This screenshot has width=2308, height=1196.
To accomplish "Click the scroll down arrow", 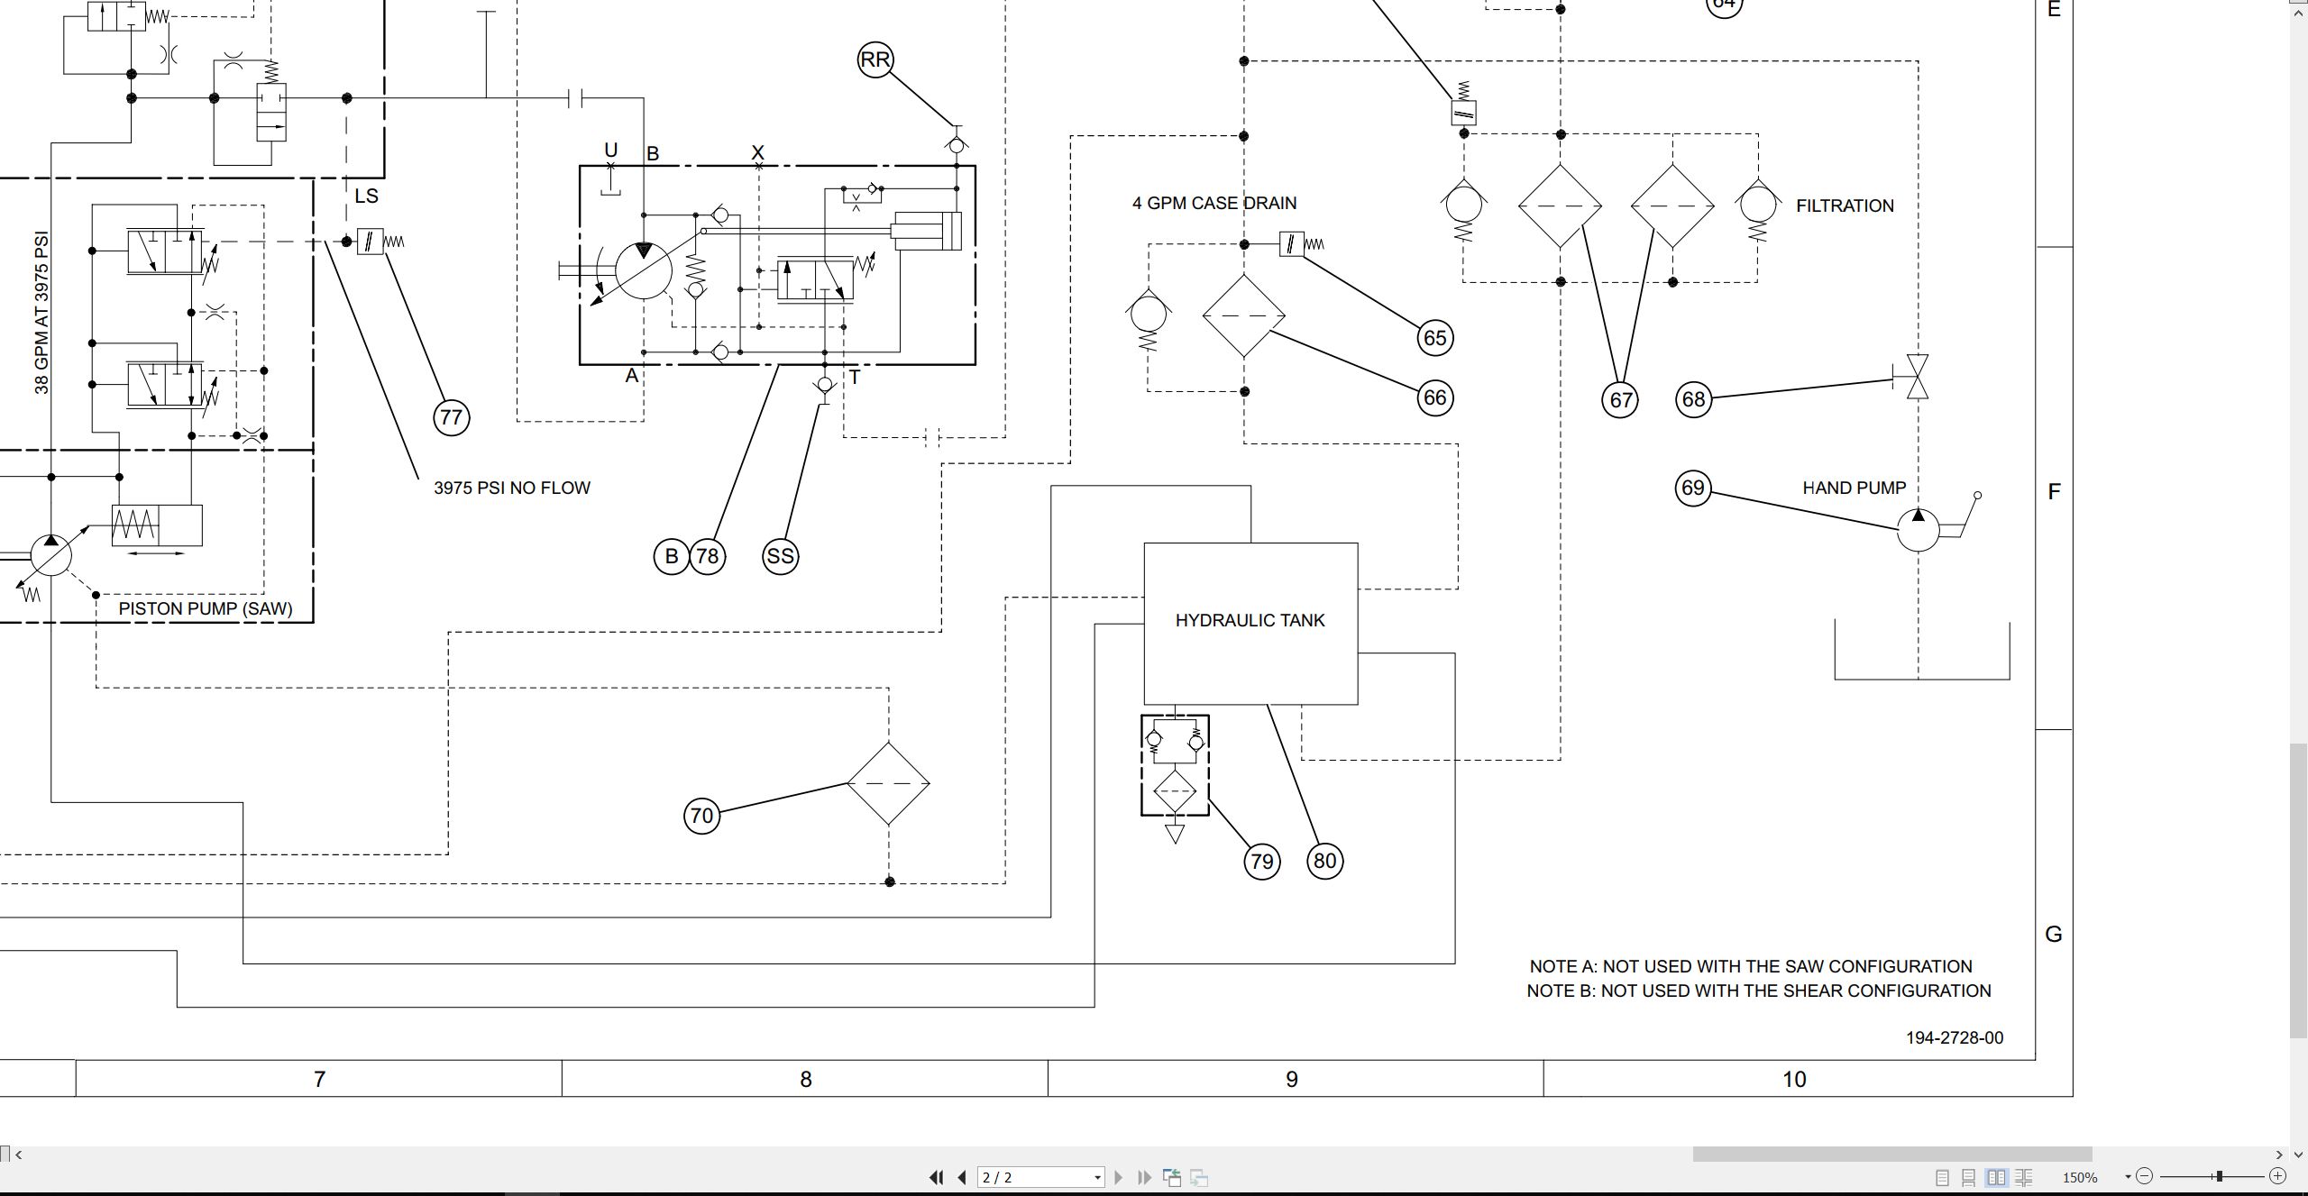I will [x=2299, y=1155].
